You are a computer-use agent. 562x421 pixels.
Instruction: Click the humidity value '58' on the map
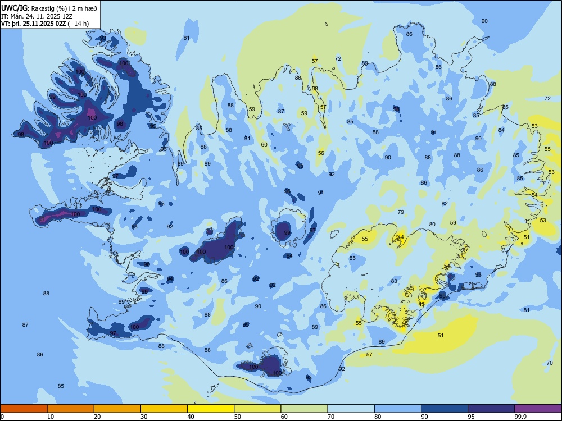click(315, 89)
